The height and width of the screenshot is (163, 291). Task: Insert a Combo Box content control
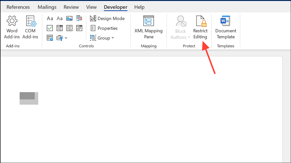(x=59, y=28)
